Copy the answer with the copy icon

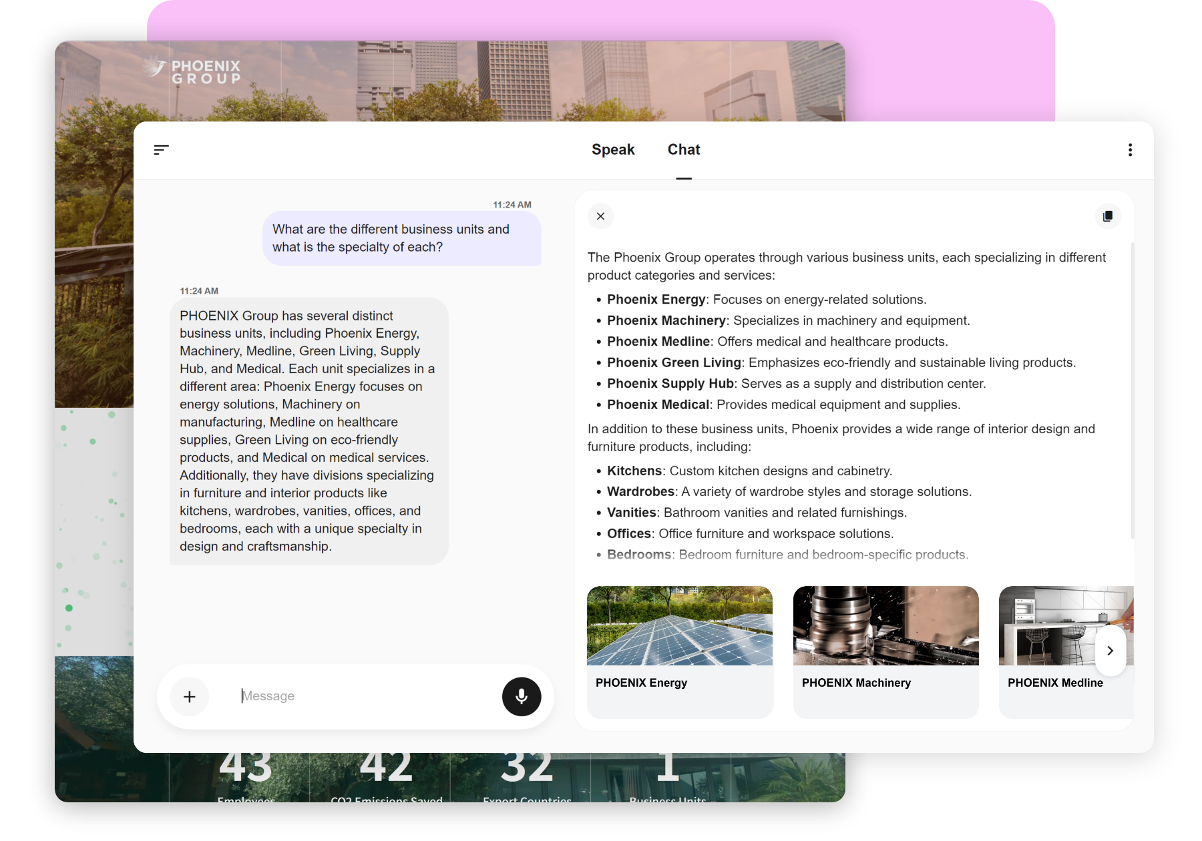click(x=1108, y=216)
